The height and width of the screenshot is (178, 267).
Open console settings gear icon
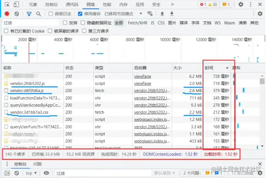(260, 173)
